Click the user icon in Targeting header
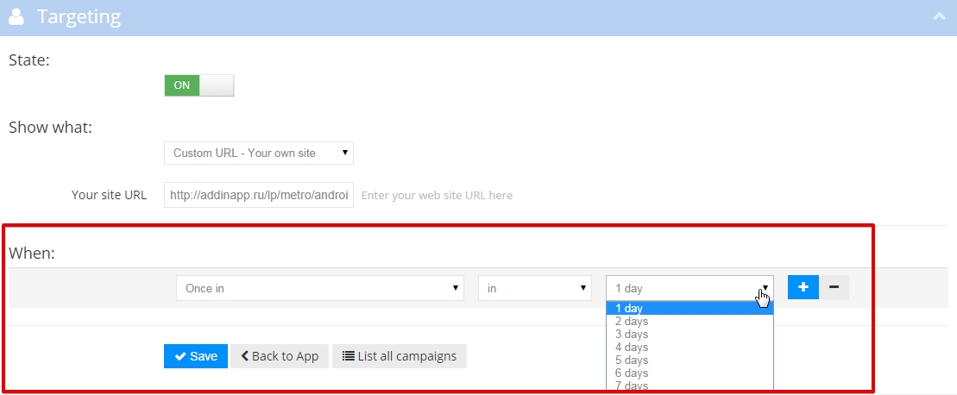 point(16,16)
